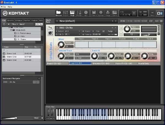165x125 pixels.
Task: Click the instrument pan slider
Action: (x=132, y=35)
